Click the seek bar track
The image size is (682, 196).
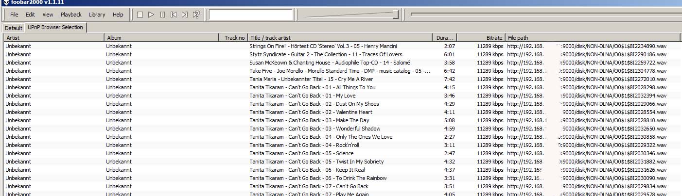coord(544,15)
